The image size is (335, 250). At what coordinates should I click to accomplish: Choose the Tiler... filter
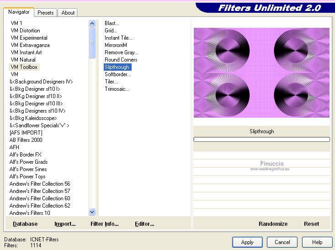(111, 82)
